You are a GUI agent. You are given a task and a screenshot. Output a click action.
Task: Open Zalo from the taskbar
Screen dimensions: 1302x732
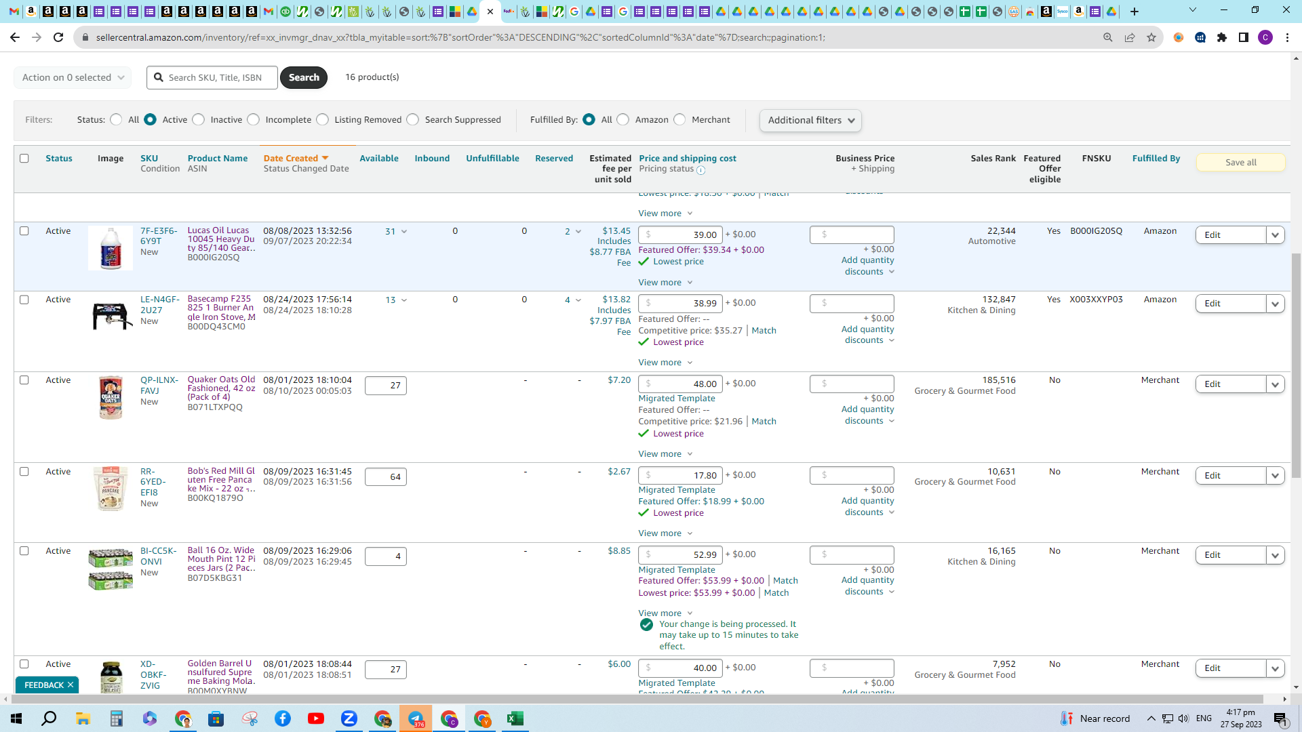349,718
